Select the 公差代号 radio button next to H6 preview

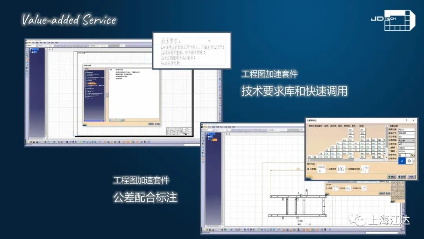[327, 169]
